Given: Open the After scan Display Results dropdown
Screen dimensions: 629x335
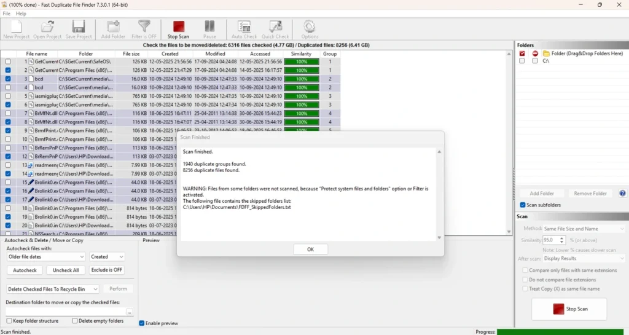Looking at the screenshot, I should (584, 258).
